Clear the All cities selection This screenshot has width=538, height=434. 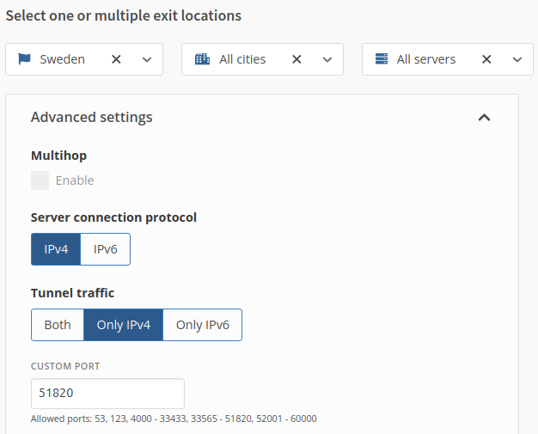(297, 59)
